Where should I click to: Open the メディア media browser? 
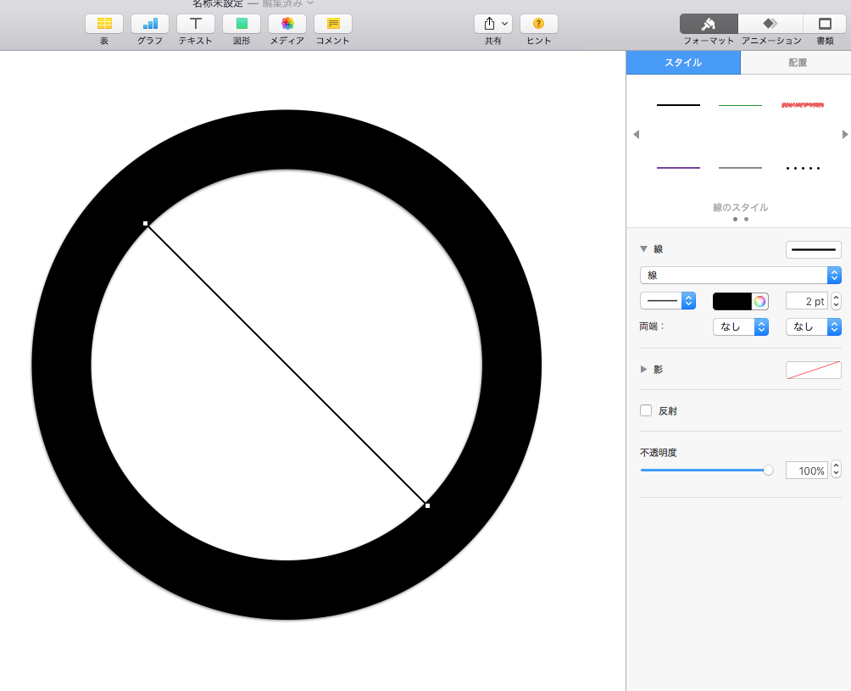click(287, 24)
